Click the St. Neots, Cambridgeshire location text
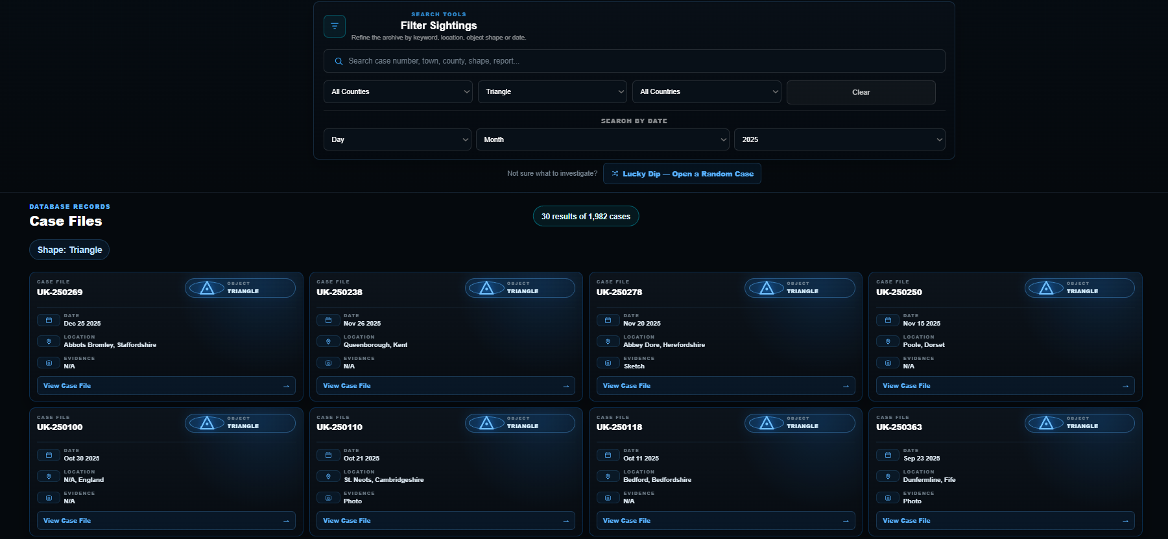Viewport: 1168px width, 539px height. (384, 480)
